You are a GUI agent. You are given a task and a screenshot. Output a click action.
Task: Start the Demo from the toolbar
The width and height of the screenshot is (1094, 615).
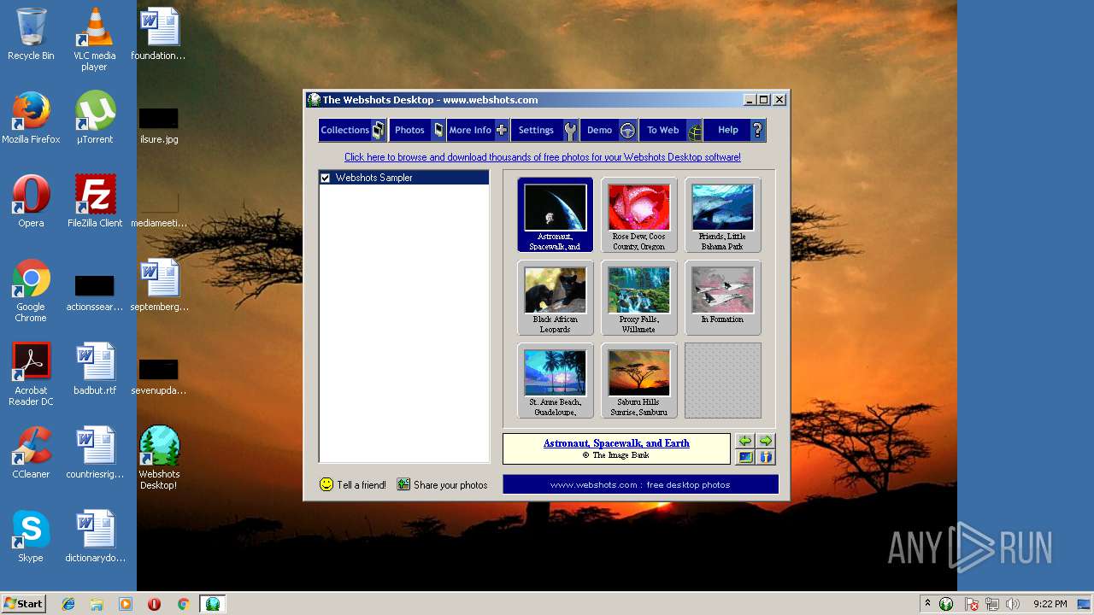pyautogui.click(x=609, y=130)
